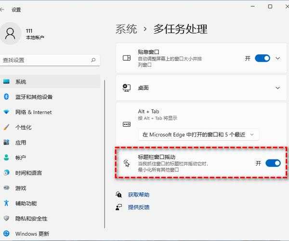
Task: Click the gamepad icon beside 游戏
Action: pos(6,187)
